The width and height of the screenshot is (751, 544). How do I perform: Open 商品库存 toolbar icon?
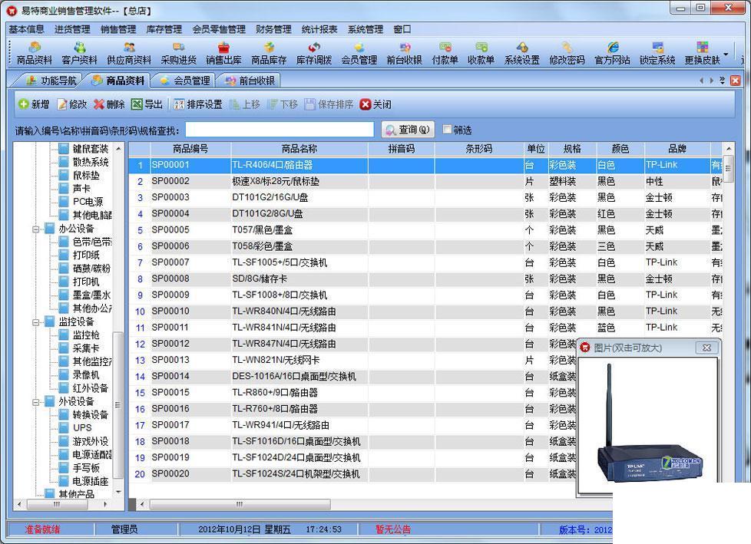coord(269,53)
